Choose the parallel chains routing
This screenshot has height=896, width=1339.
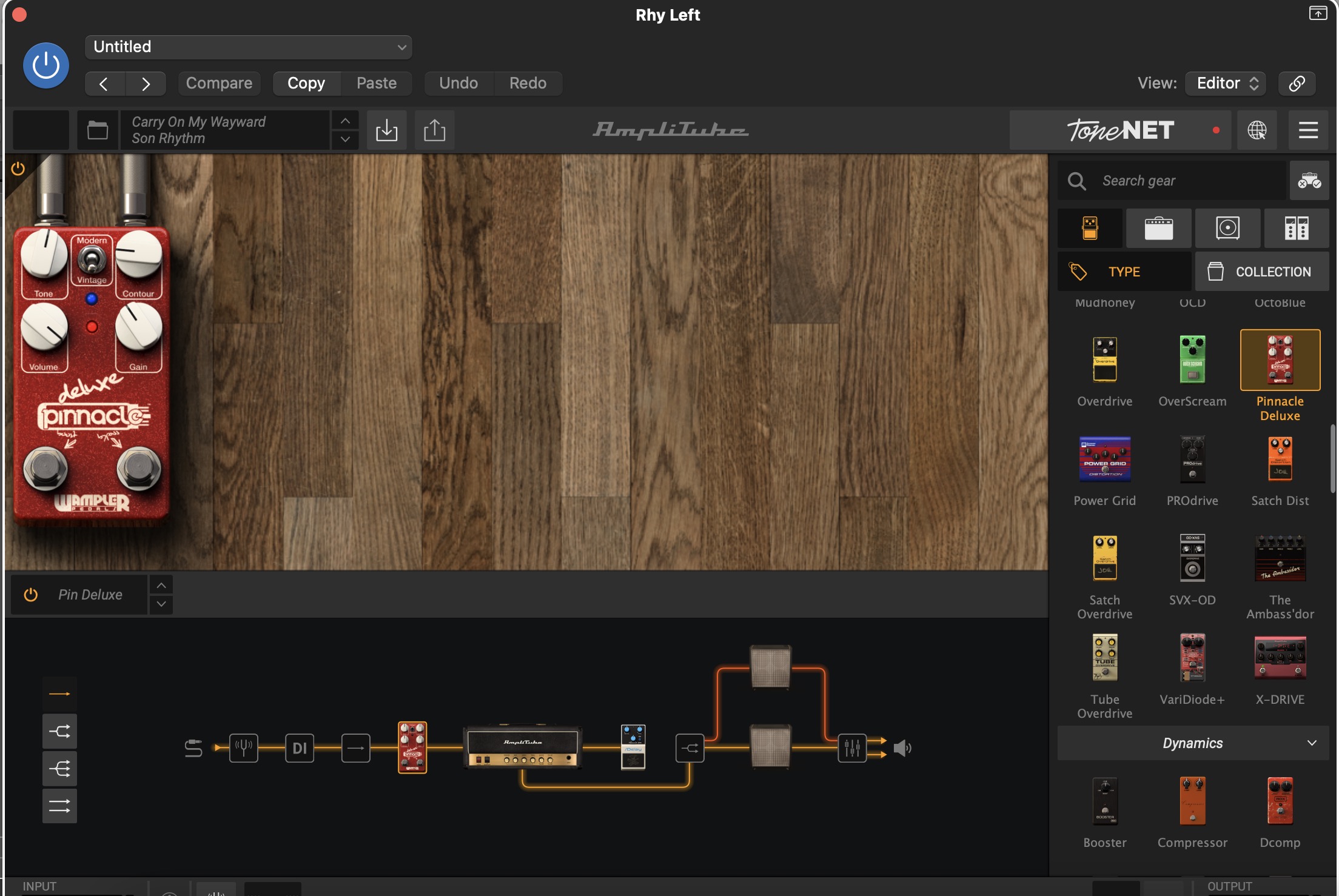59,806
